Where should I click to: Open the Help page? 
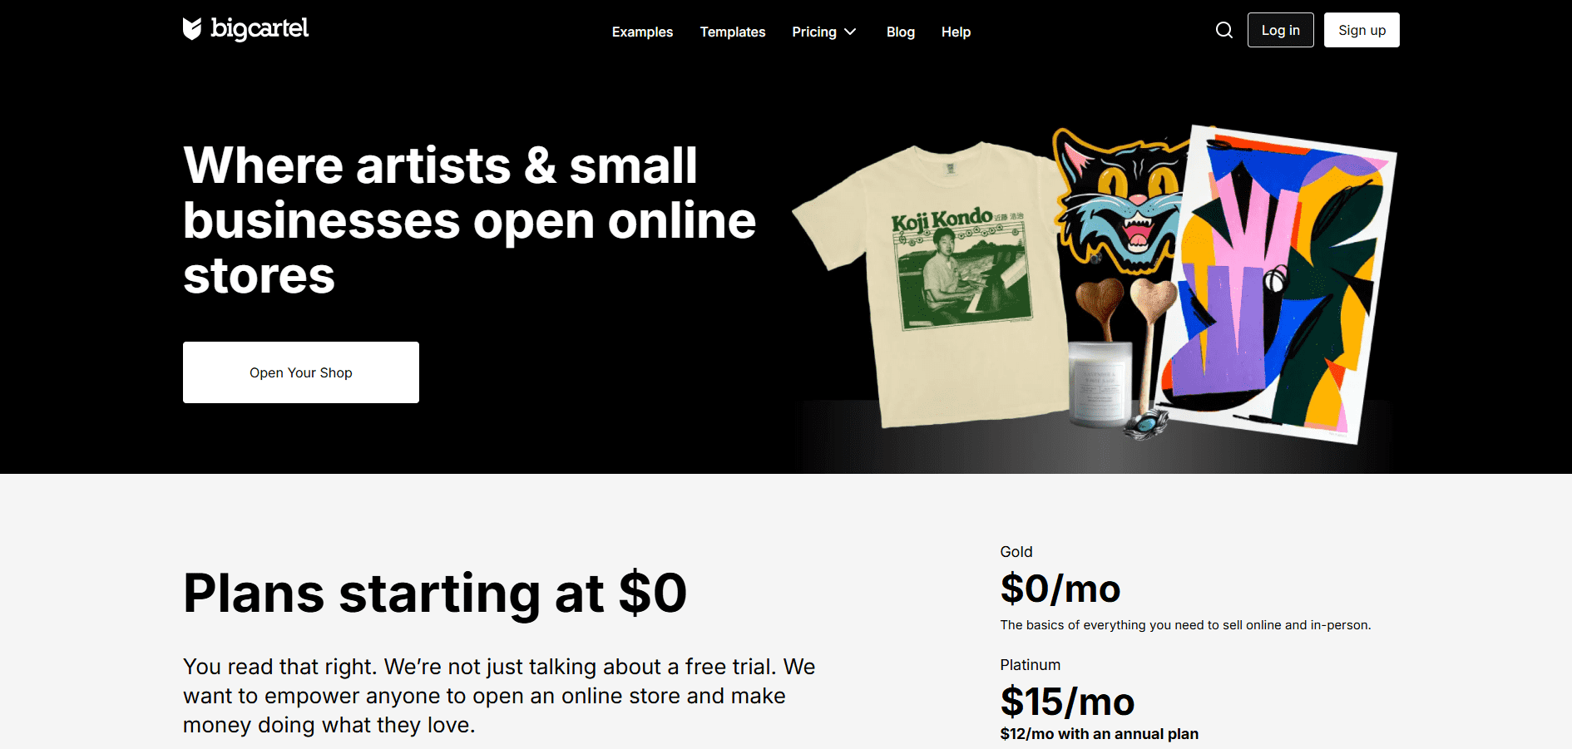pos(956,32)
